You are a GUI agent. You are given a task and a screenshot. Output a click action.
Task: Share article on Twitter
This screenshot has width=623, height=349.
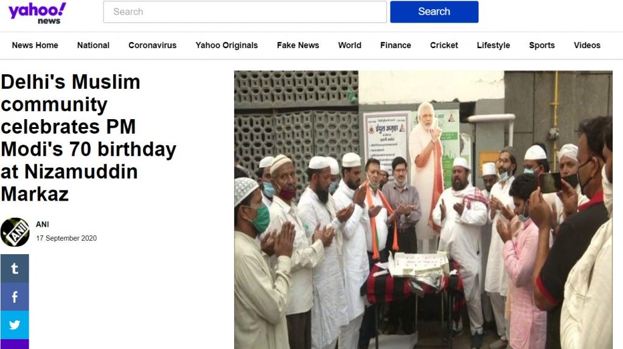click(x=15, y=325)
